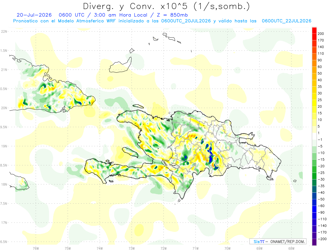Click the white swatch between 1 and -1

click(x=314, y=136)
